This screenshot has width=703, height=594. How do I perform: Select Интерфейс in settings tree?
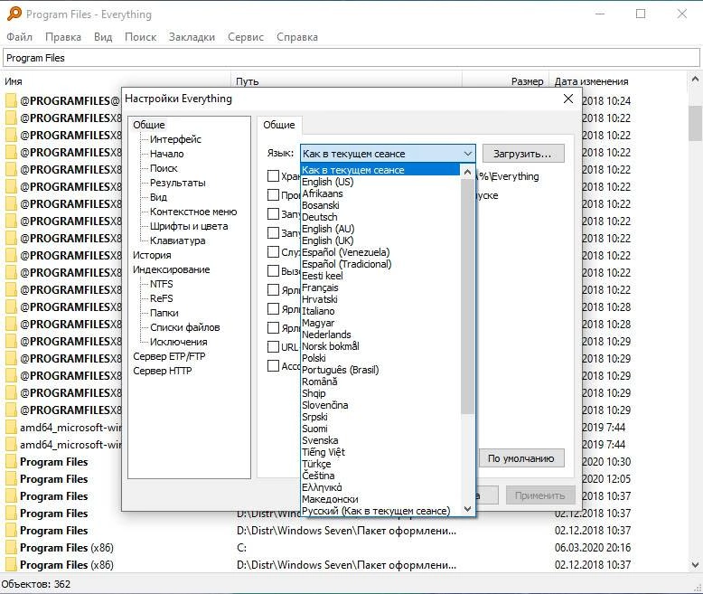(175, 139)
